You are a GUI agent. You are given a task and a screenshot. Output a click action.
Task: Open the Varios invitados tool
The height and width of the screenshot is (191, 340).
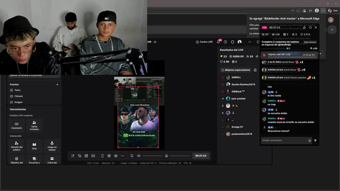[34, 125]
